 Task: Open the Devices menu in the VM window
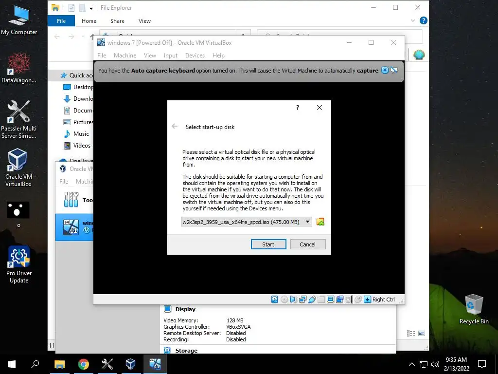click(x=195, y=56)
